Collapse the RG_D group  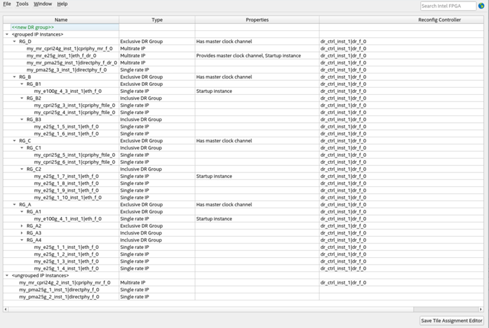coord(14,41)
